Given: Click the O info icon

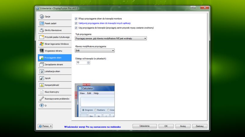Looking at the screenshot, I should pos(42,105).
